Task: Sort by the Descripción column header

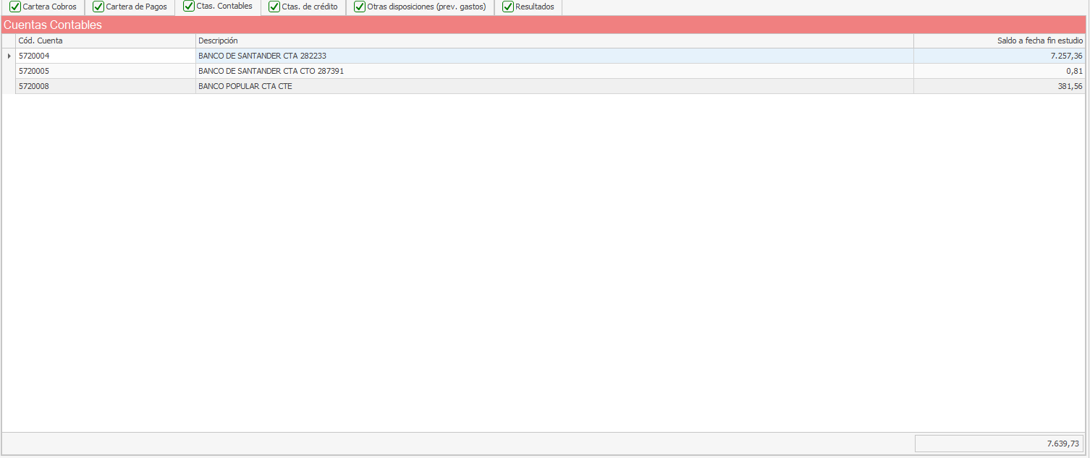Action: coord(554,41)
